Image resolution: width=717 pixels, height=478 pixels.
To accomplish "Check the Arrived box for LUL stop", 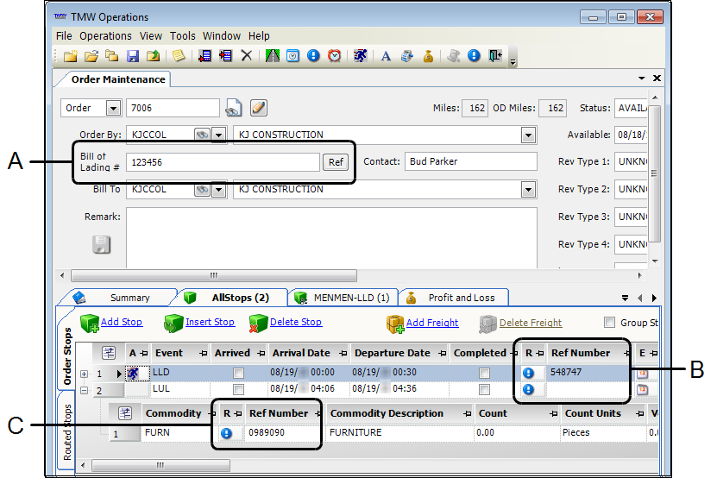I will pos(238,389).
